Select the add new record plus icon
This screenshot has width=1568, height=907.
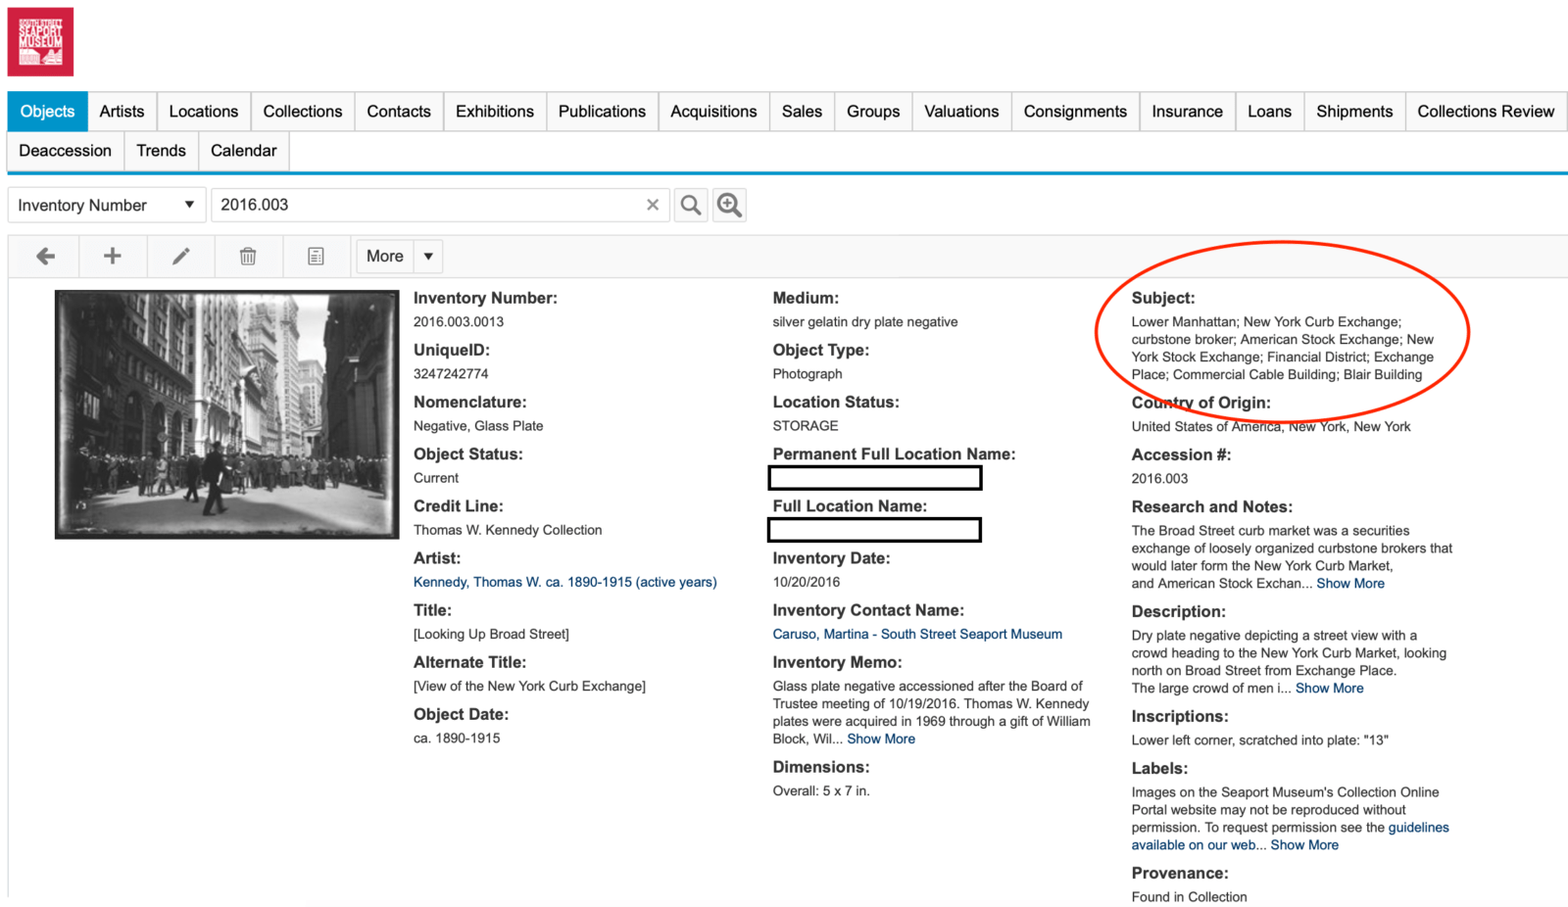tap(113, 256)
